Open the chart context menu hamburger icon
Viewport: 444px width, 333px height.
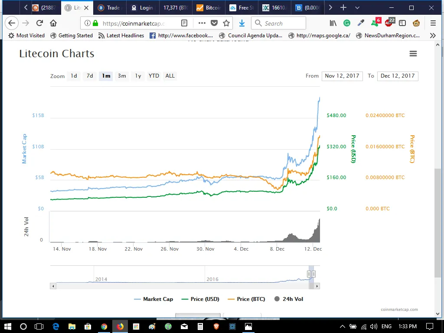[413, 53]
